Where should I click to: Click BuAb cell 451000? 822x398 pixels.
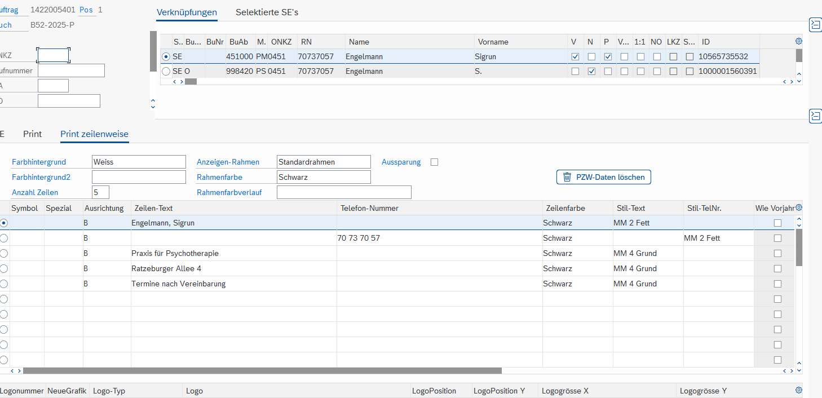(240, 56)
